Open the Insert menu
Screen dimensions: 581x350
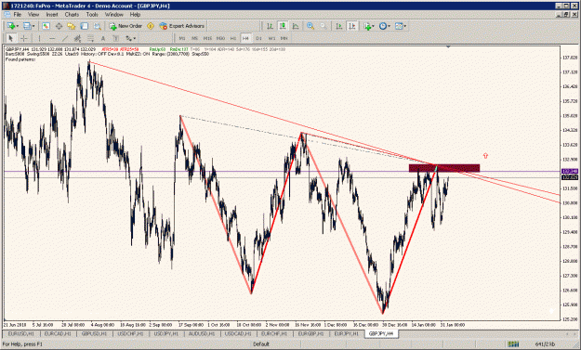[52, 15]
